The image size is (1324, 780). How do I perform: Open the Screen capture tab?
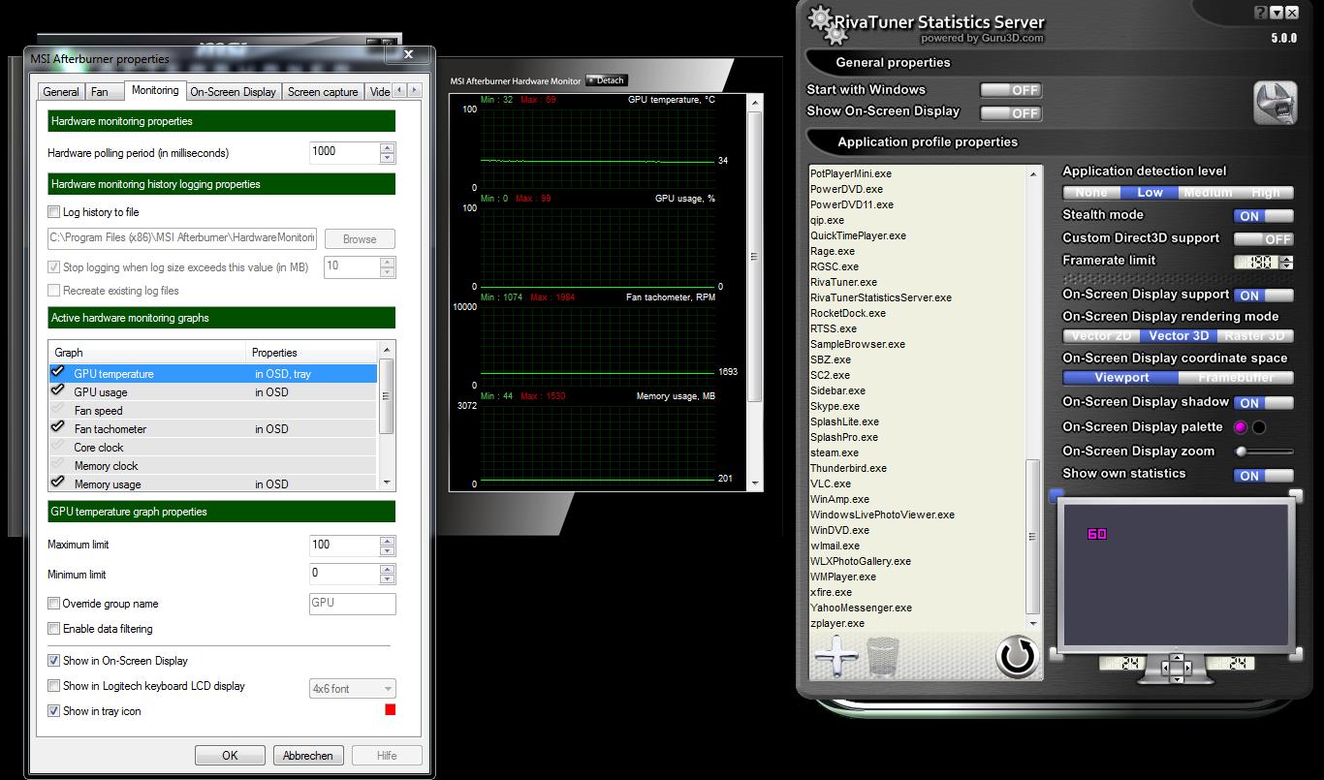(x=323, y=92)
